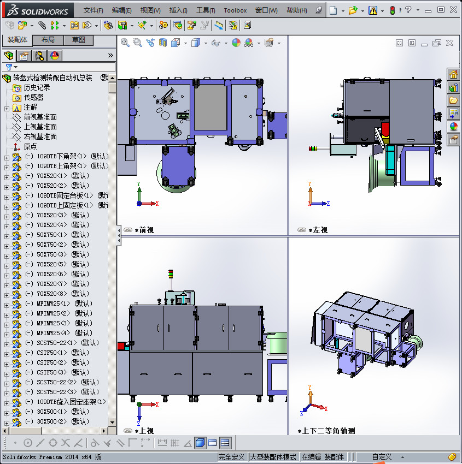
Task: Open the View Orientation dropdown arrow
Action: 185,43
